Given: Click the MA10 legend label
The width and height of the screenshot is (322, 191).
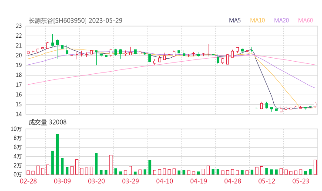Looking at the screenshot, I should point(257,20).
